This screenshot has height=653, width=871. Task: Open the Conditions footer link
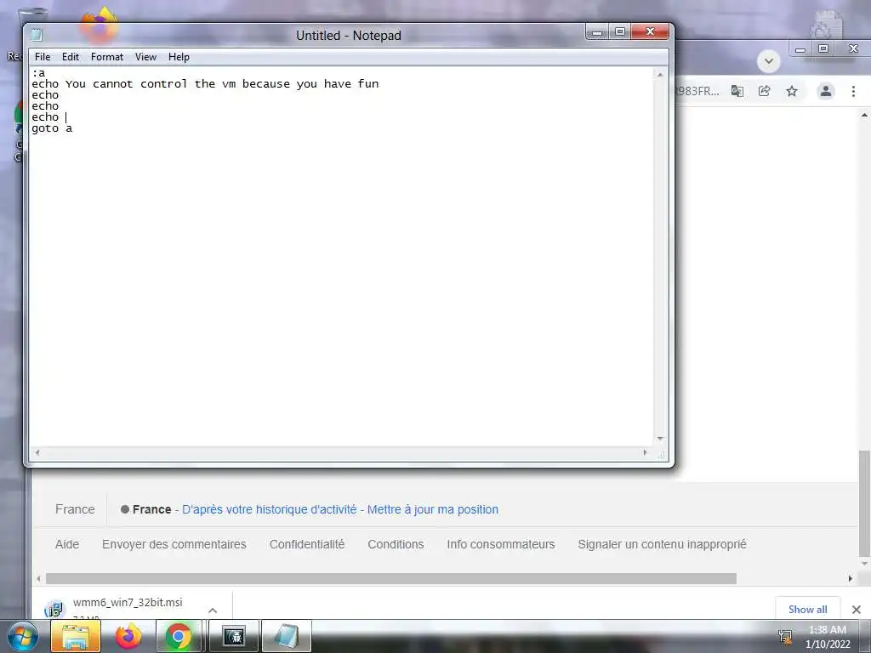coord(396,544)
